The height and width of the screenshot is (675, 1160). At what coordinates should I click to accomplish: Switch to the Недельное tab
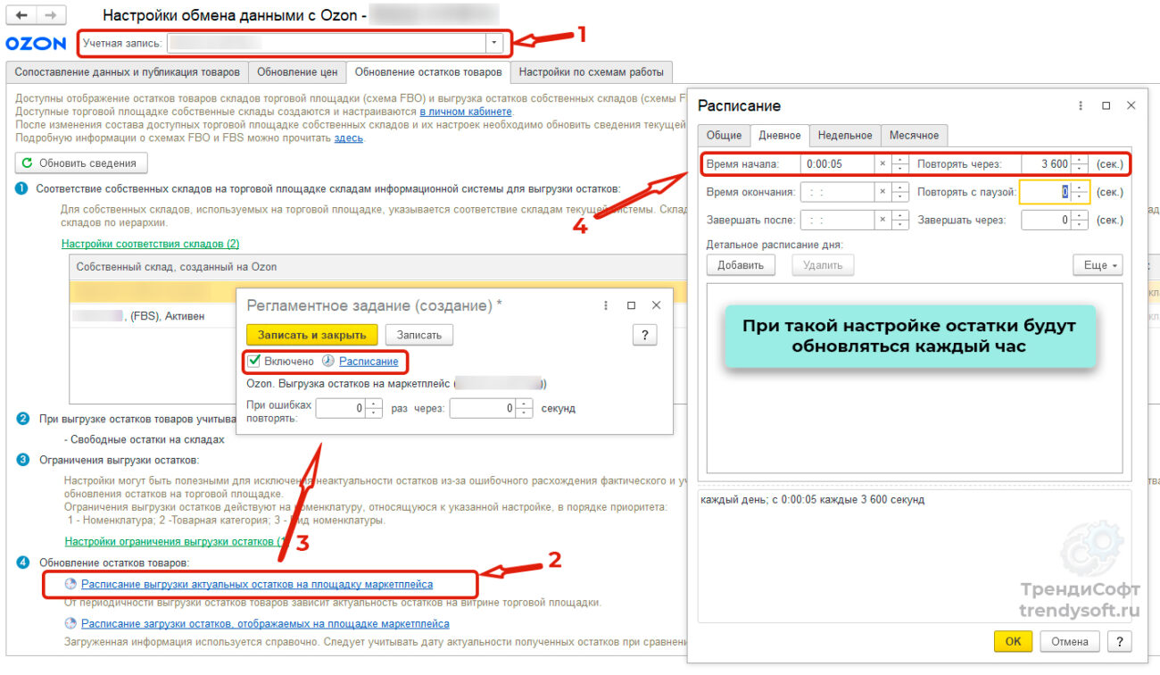pyautogui.click(x=845, y=135)
